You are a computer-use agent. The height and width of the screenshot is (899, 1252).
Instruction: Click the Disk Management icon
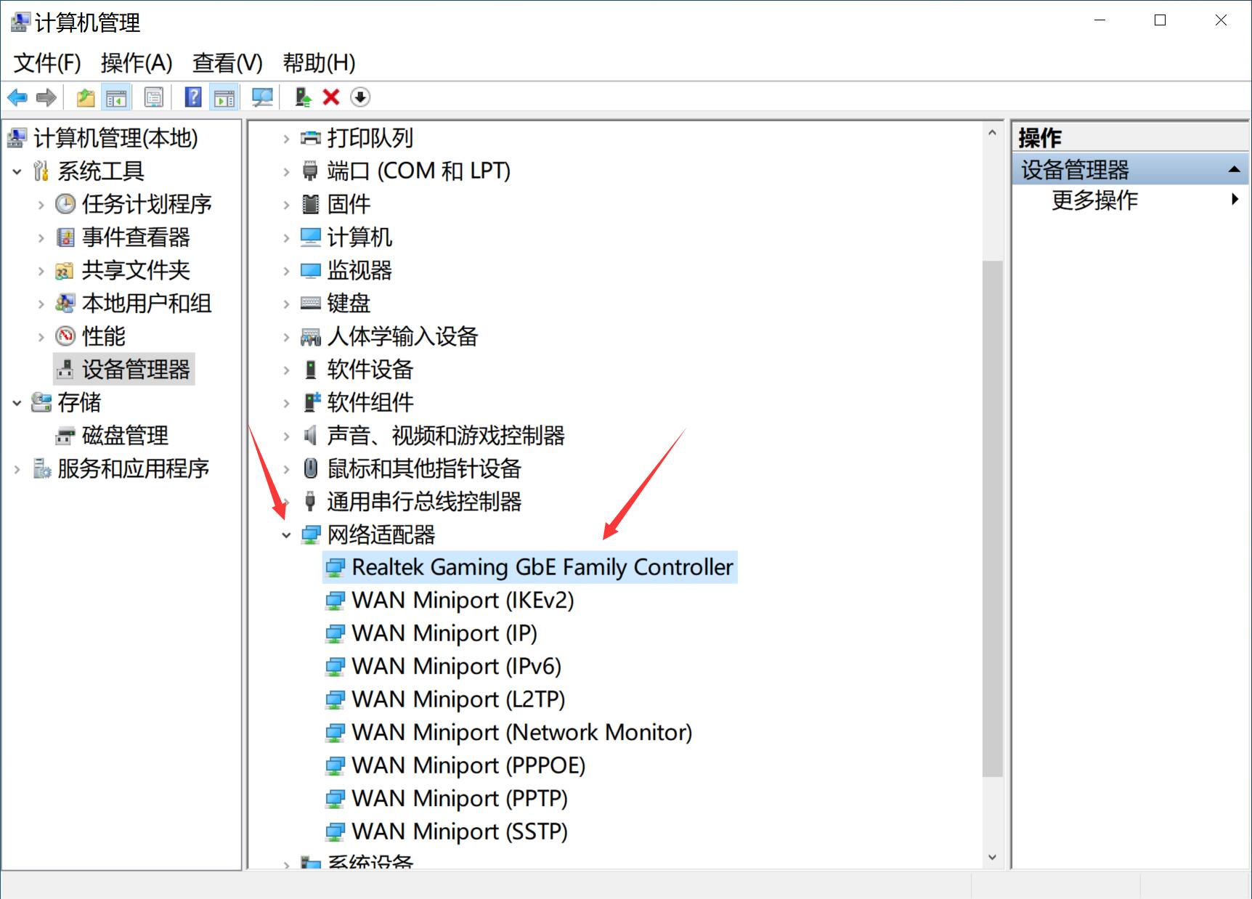tap(65, 436)
